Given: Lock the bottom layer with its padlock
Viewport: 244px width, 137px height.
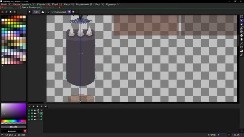Looking at the screenshot, I should (x=32, y=119).
